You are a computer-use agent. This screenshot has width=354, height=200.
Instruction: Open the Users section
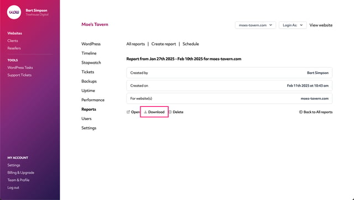tap(86, 118)
